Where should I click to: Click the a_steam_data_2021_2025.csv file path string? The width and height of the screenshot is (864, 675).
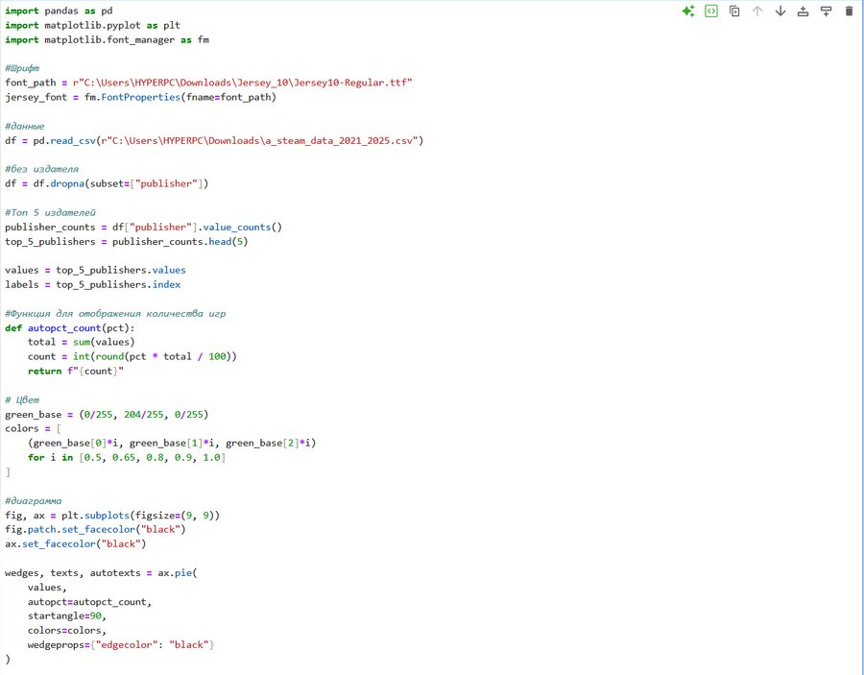[x=288, y=140]
